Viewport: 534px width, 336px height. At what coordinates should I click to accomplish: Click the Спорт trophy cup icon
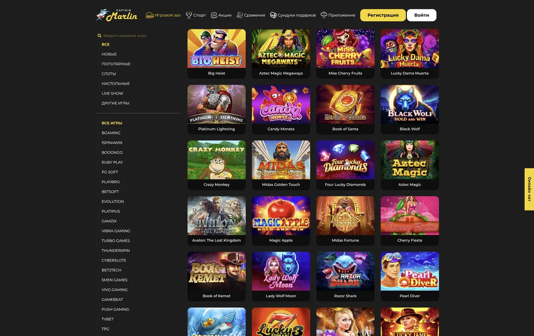pyautogui.click(x=189, y=15)
